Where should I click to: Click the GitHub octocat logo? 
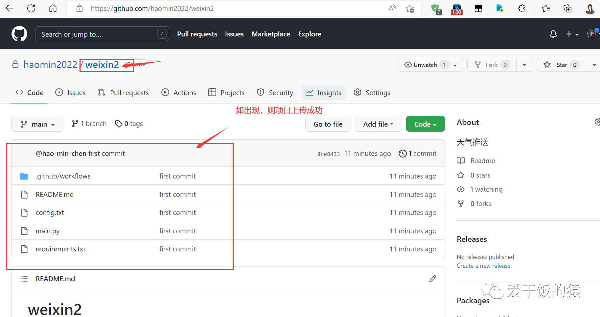tap(19, 34)
